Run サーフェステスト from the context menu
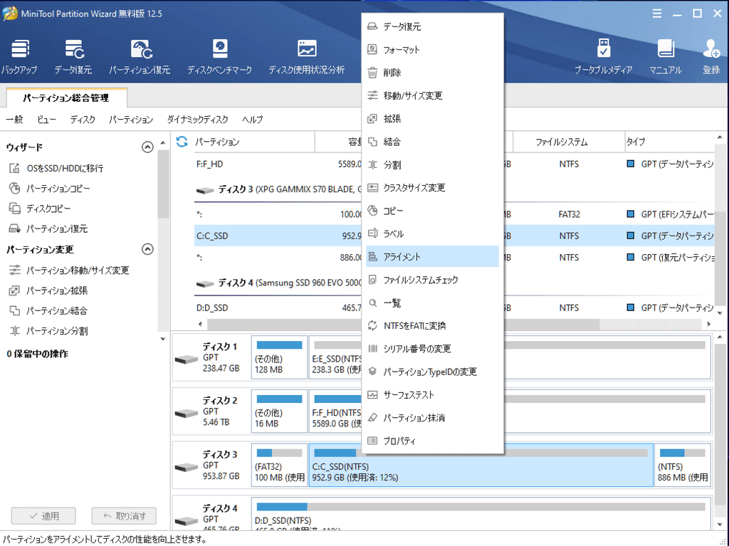729x546 pixels. click(x=432, y=394)
